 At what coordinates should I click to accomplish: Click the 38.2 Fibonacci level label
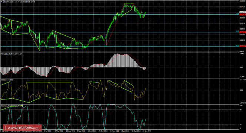237,31
